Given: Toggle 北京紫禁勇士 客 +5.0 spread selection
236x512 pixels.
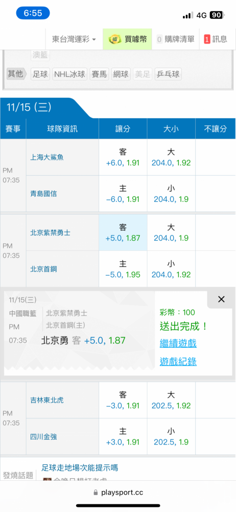Looking at the screenshot, I should click(x=123, y=232).
